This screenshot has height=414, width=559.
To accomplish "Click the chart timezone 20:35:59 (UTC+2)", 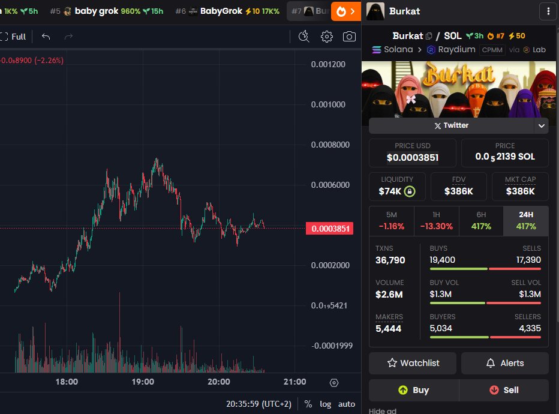I will (x=259, y=404).
